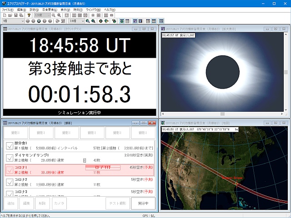Image resolution: width=291 pixels, height=218 pixels.
Task: Open the 時刻 menu
Action: click(x=78, y=10)
